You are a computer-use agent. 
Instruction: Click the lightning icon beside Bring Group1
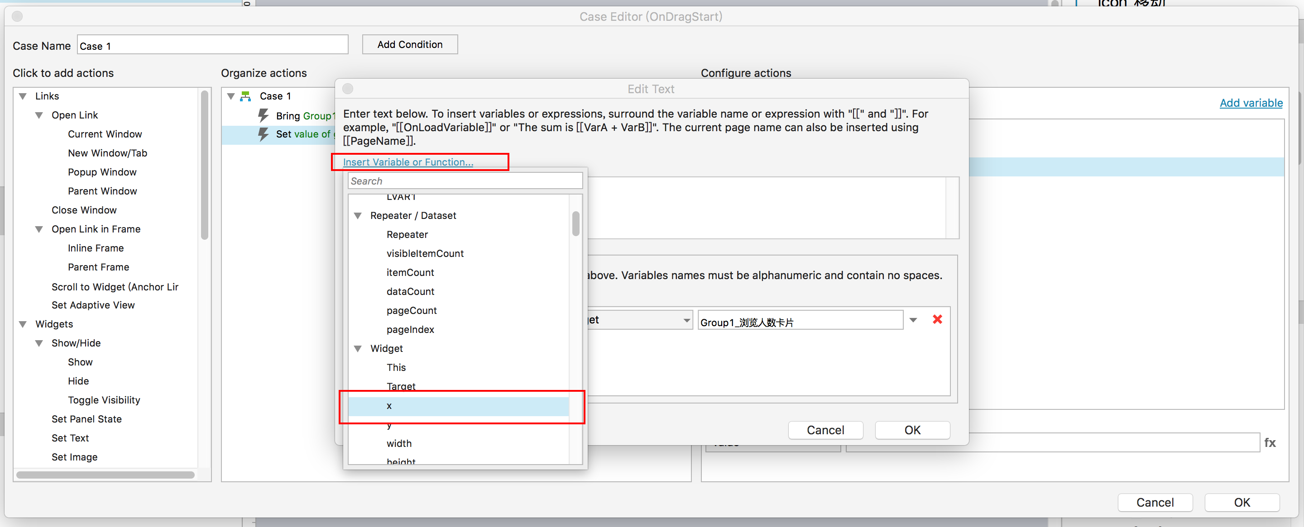point(263,115)
